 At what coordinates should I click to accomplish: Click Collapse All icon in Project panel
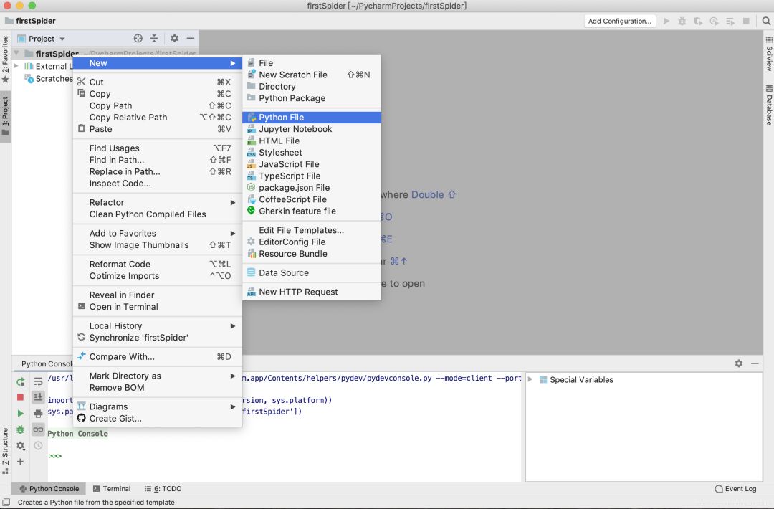click(154, 39)
